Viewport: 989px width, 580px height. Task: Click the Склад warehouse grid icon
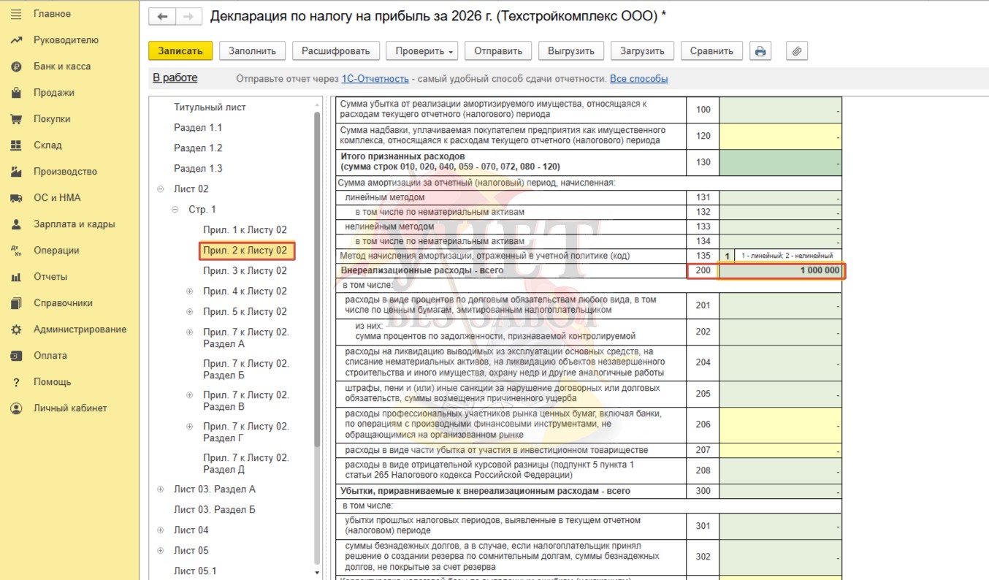coord(16,145)
